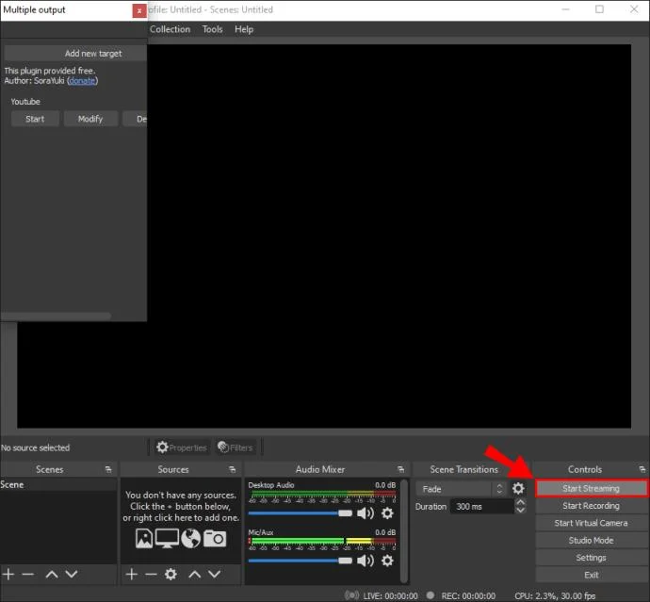Open Desktop Audio gear settings

(x=387, y=513)
